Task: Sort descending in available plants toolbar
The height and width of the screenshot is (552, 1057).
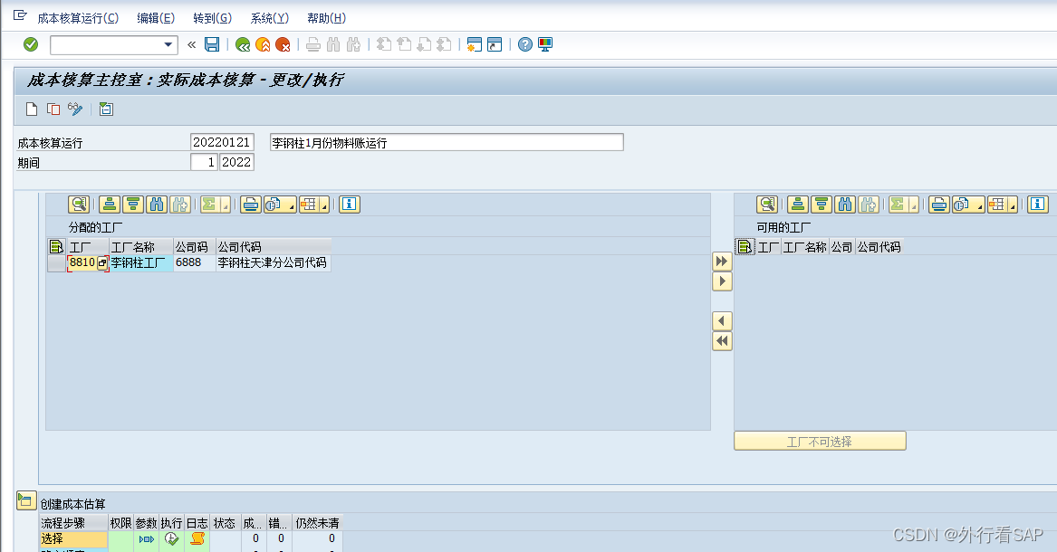Action: (822, 204)
